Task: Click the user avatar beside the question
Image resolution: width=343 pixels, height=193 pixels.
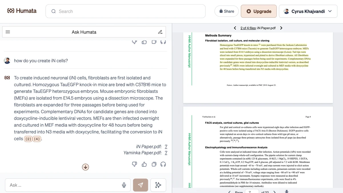Action: tap(7, 61)
